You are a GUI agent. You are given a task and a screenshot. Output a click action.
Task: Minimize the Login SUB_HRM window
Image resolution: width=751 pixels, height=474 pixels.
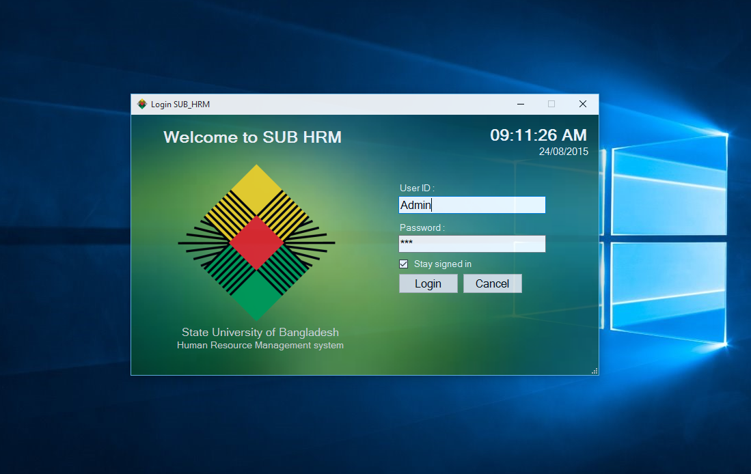point(520,104)
